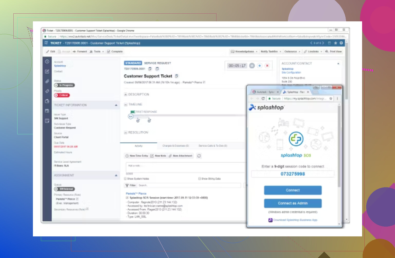The width and height of the screenshot is (395, 258).
Task: Go to the previous ticket with the left chevron
Action: point(311,43)
